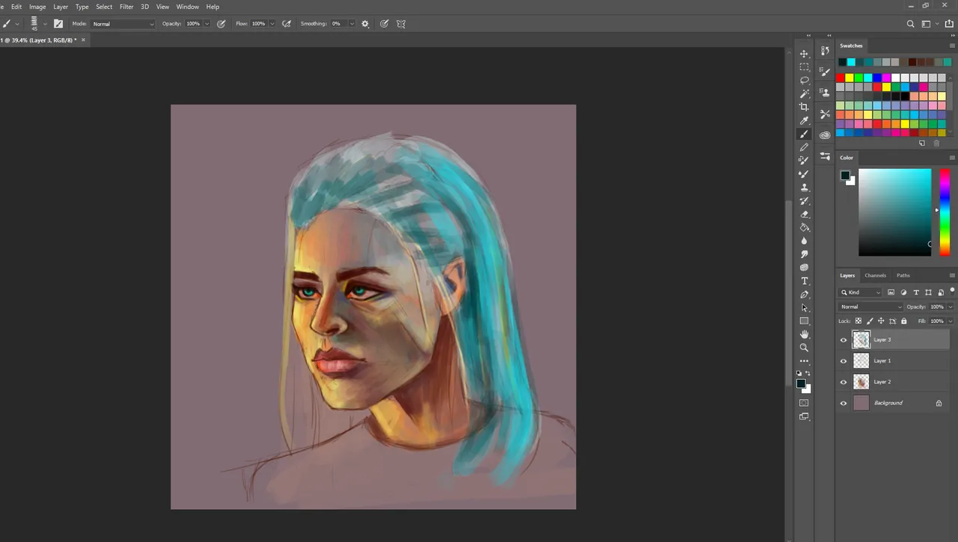The image size is (958, 542).
Task: Toggle lock image pixels brush icon
Action: (870, 321)
